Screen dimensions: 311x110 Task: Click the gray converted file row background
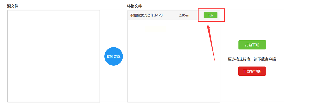coord(174,15)
